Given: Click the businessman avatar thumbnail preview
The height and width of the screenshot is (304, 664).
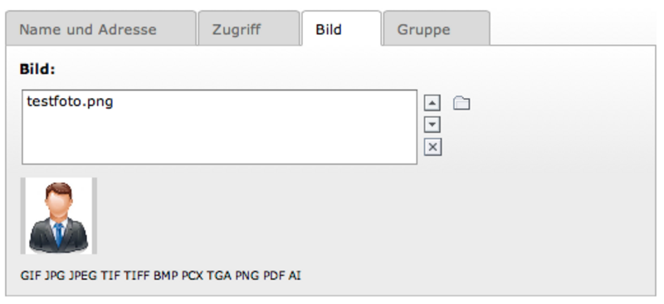Looking at the screenshot, I should (58, 216).
